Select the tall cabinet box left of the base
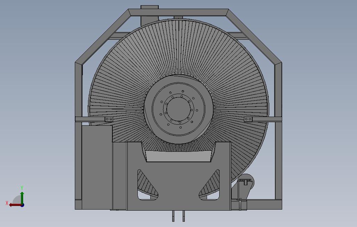 pos(97,167)
